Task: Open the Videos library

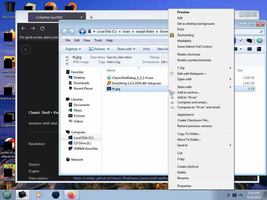Action: pos(78,121)
